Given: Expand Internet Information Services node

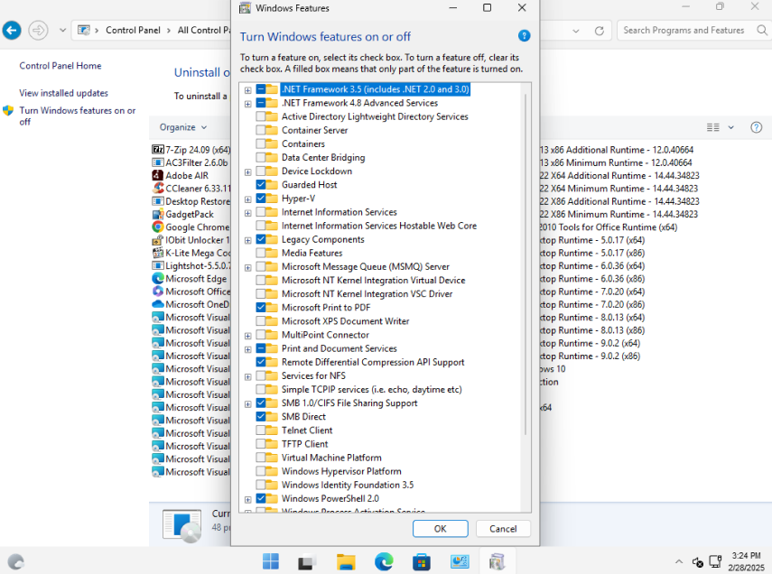Looking at the screenshot, I should pos(247,213).
